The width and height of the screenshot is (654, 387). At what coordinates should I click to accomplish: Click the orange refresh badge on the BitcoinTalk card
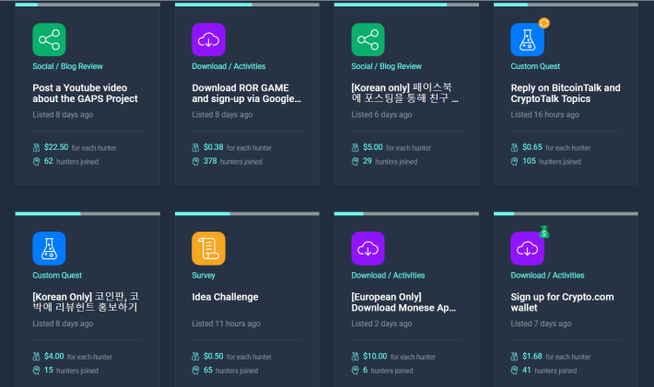543,23
